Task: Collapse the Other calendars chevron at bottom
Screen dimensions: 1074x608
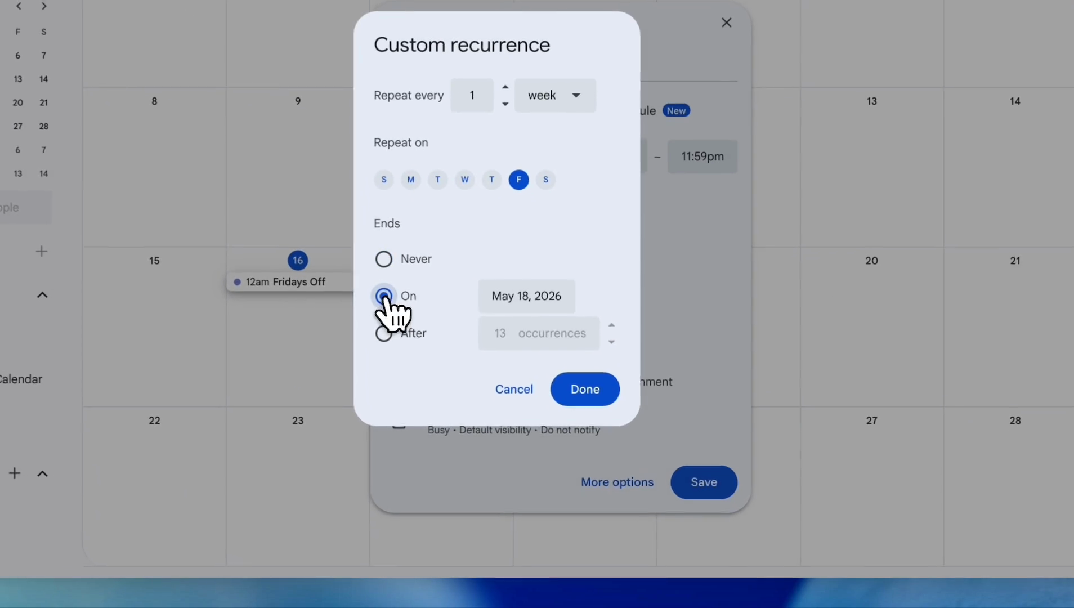Action: tap(42, 473)
